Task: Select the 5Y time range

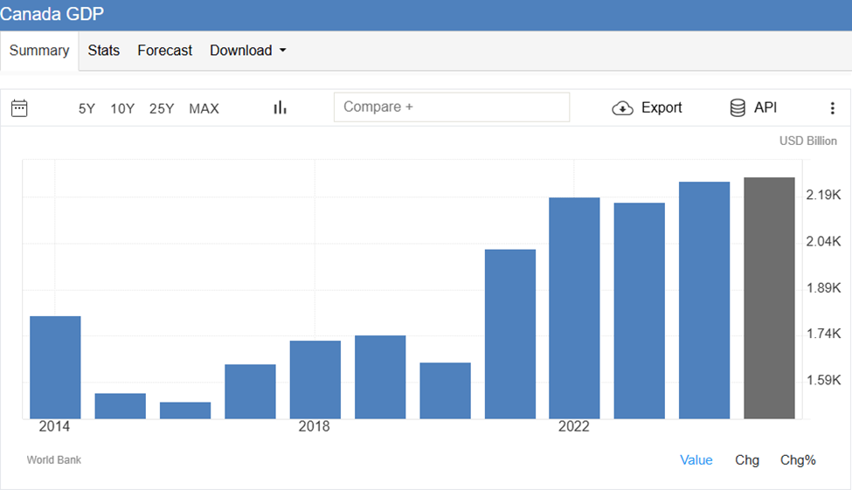Action: (x=87, y=109)
